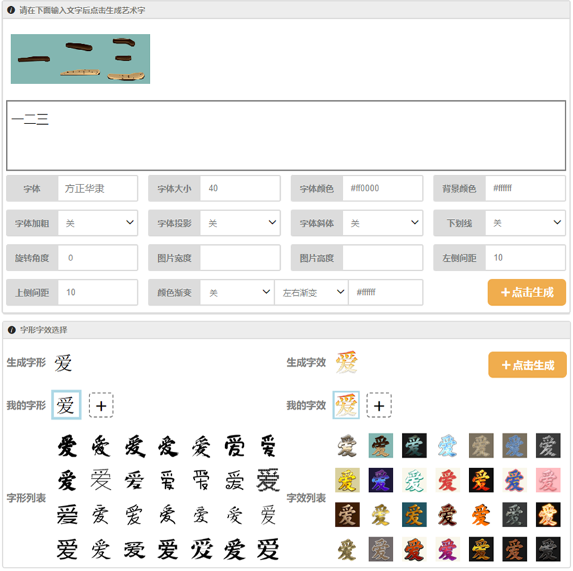Click the preview image of 一二三
Image resolution: width=573 pixels, height=571 pixels.
coord(80,59)
